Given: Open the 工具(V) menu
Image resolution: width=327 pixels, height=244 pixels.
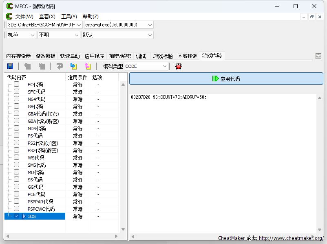Looking at the screenshot, I should pyautogui.click(x=69, y=17).
